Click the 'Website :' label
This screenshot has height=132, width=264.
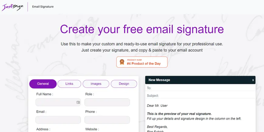(x=92, y=129)
